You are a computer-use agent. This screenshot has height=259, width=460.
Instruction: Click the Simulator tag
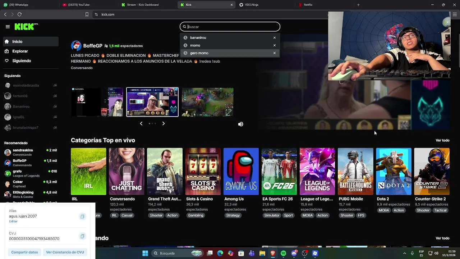tap(272, 215)
